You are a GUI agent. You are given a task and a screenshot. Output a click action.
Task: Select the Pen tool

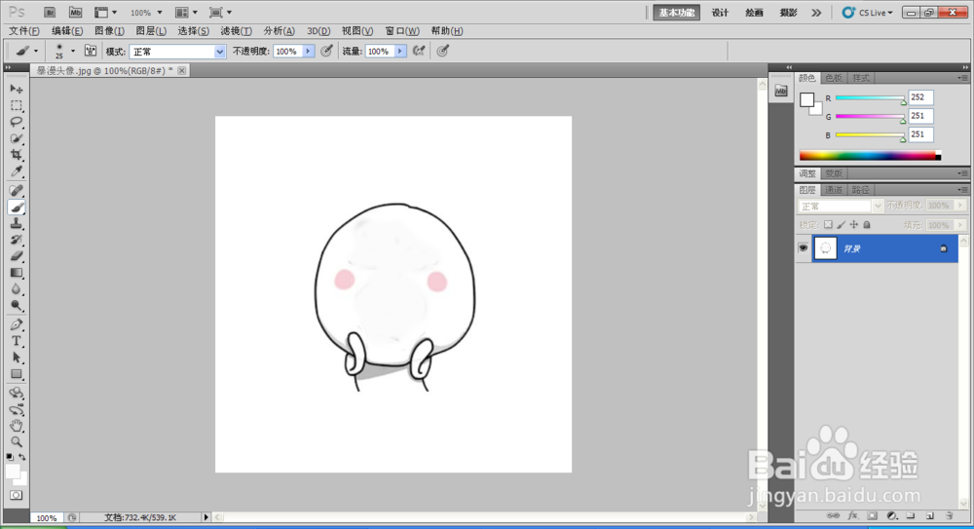click(17, 324)
